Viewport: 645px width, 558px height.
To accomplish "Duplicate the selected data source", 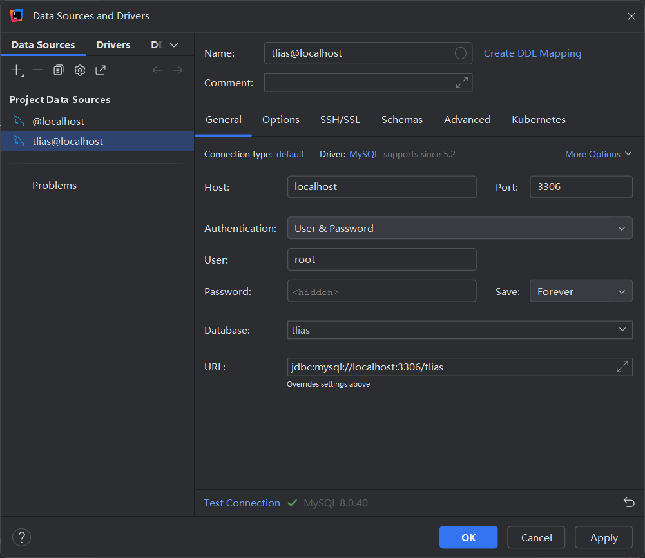I will (59, 70).
